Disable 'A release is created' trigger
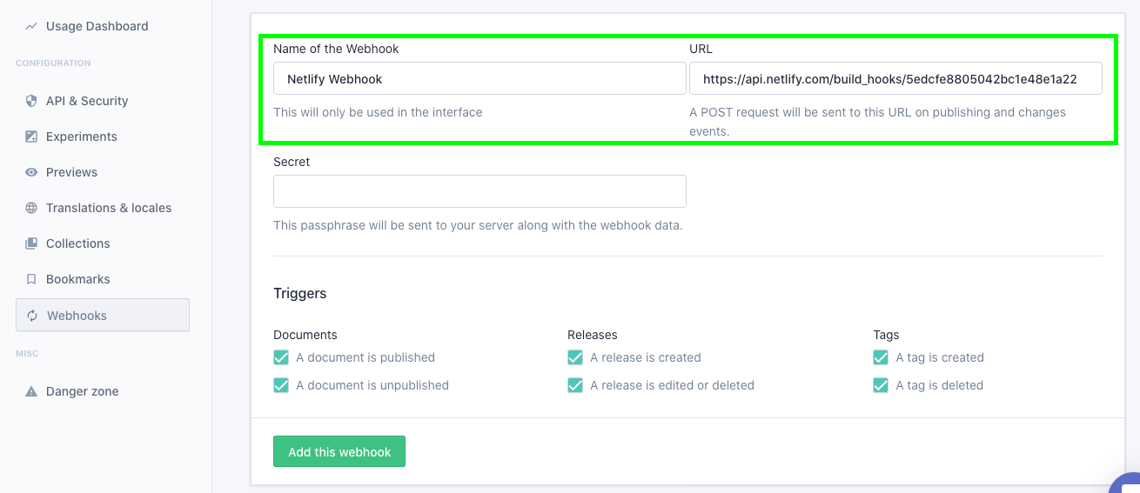The image size is (1140, 493). pos(575,357)
